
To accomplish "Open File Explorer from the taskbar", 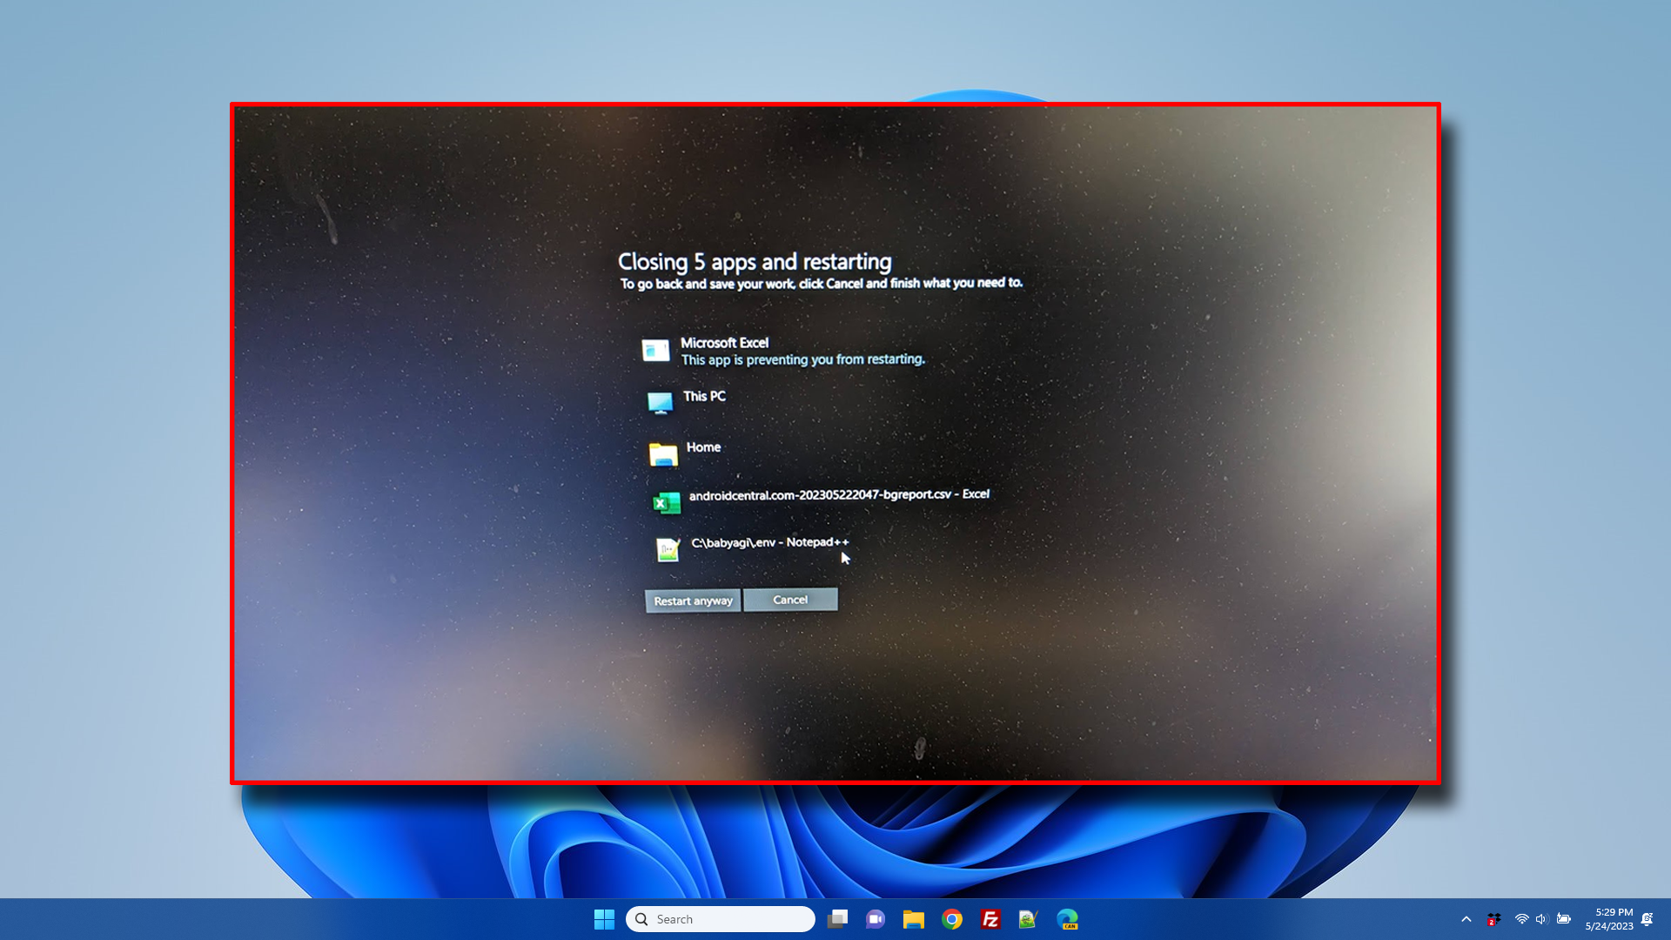I will pyautogui.click(x=913, y=918).
